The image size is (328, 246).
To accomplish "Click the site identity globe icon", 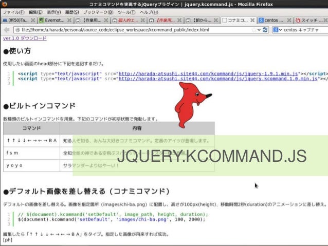I will (17, 30).
